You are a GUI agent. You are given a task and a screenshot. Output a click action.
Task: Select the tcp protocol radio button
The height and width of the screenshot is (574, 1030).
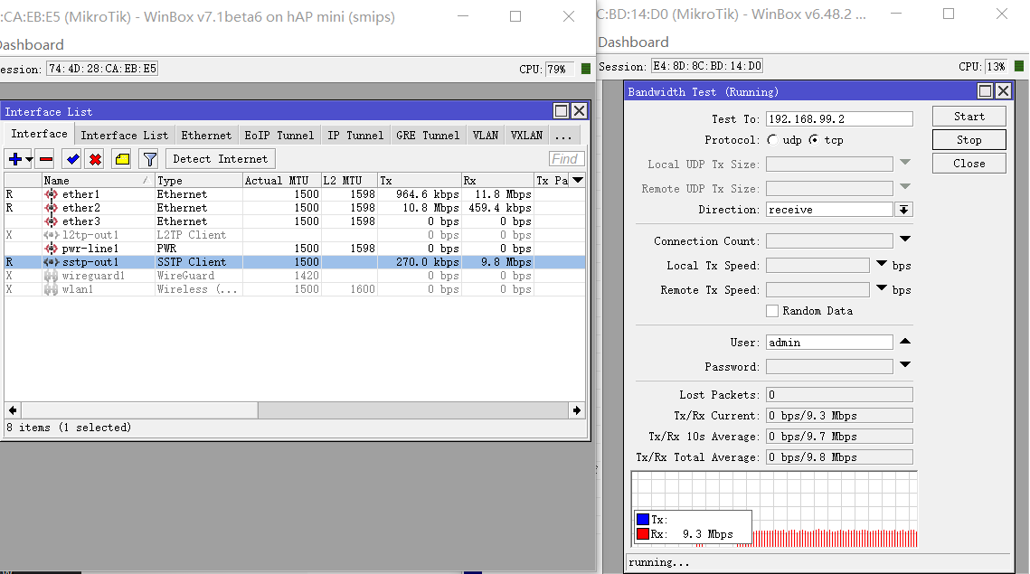[813, 140]
